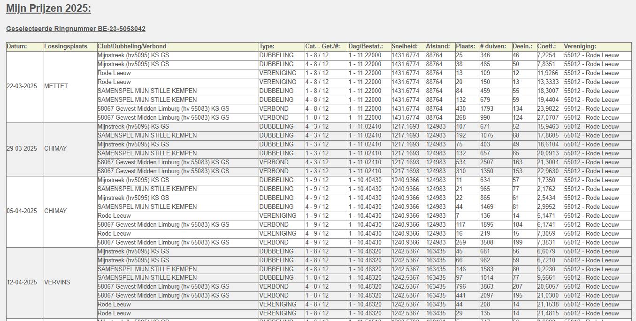Select the METTET release location cell

(56, 86)
